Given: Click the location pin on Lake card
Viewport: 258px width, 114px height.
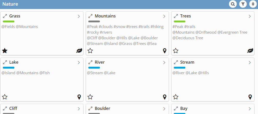Looking at the screenshot, I should [x=79, y=97].
